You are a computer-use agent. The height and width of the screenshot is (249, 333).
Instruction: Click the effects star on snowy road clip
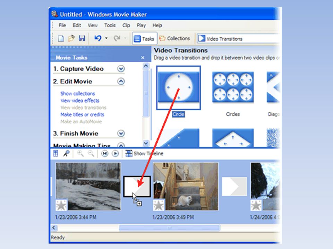click(61, 205)
